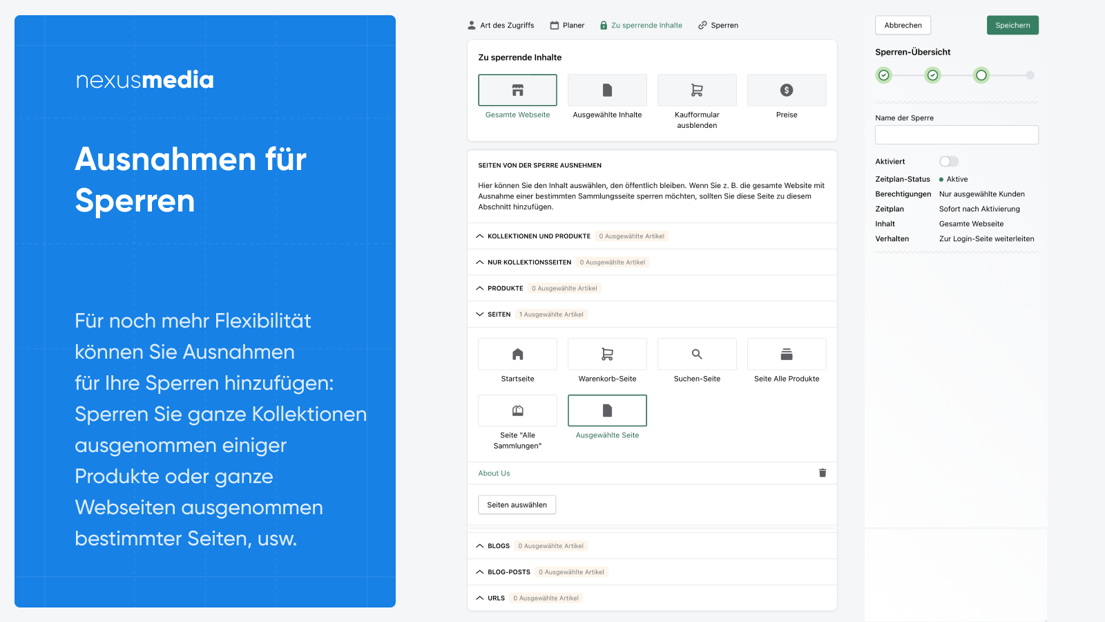Delete the About Us page with trash icon
This screenshot has height=622, width=1105.
click(x=823, y=473)
